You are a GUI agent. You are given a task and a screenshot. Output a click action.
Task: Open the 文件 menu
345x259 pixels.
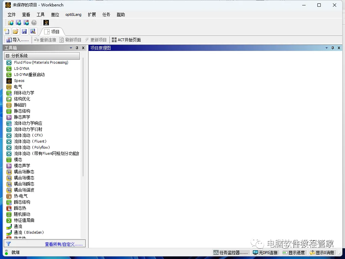point(12,15)
